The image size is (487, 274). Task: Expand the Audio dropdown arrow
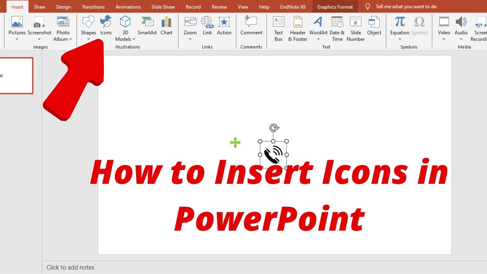[x=461, y=39]
